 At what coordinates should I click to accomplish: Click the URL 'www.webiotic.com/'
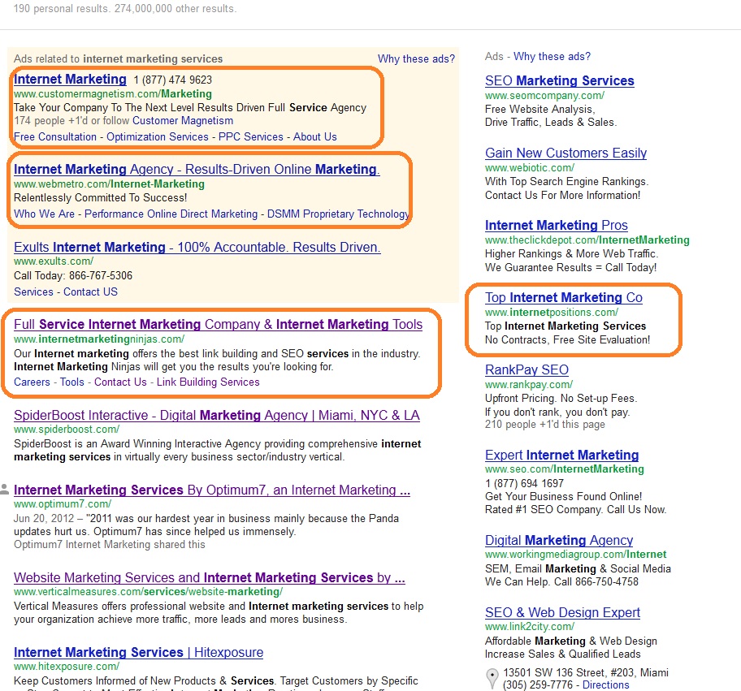pos(530,167)
